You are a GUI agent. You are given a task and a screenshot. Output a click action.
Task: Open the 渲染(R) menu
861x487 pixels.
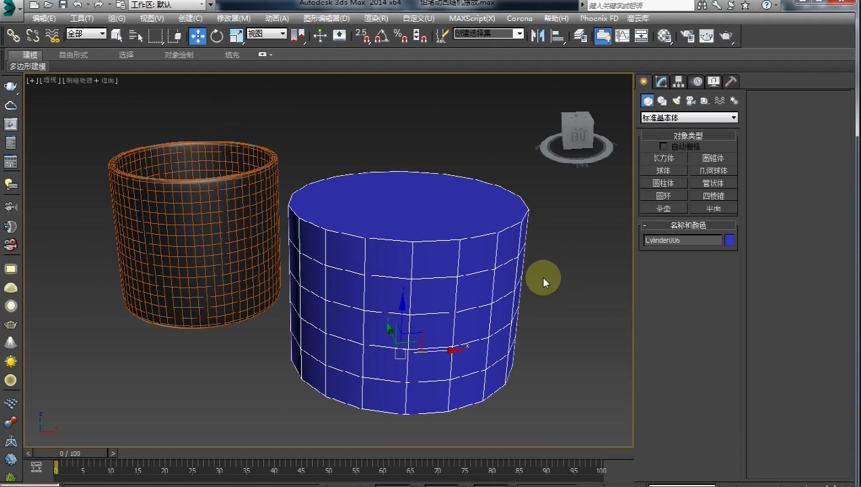click(376, 18)
